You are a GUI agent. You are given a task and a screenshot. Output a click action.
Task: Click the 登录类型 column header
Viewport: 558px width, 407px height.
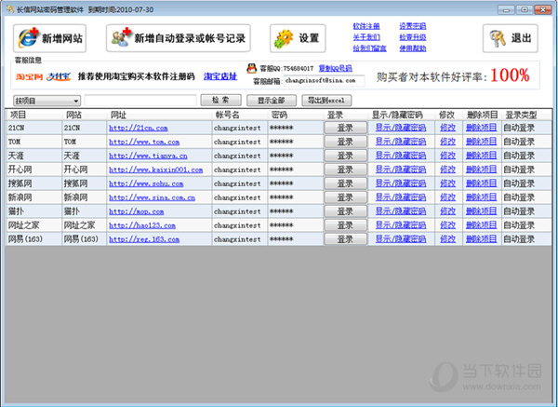526,115
